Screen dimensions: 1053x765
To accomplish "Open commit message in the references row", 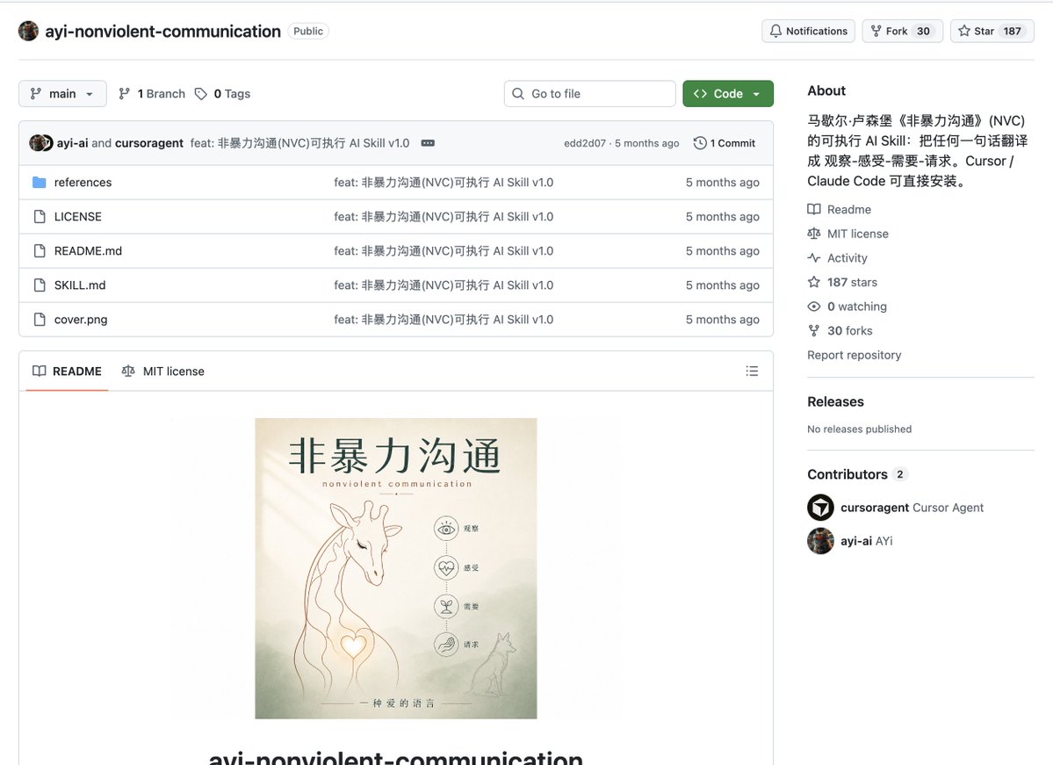I will click(x=444, y=182).
